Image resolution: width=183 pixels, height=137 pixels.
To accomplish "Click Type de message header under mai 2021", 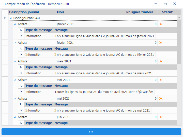I will point(39,104).
